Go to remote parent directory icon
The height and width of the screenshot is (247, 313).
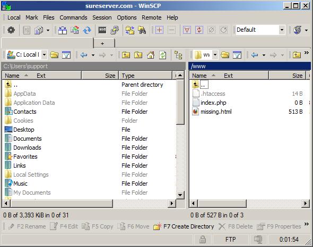(x=297, y=54)
